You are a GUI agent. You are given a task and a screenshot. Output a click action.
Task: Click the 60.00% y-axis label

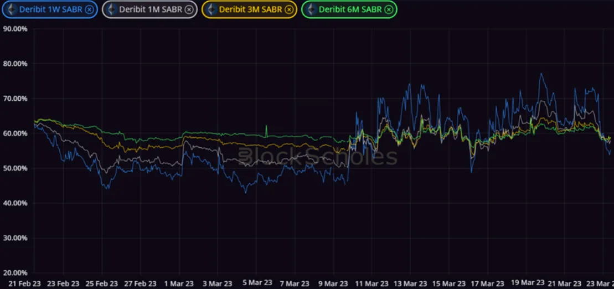(x=15, y=133)
